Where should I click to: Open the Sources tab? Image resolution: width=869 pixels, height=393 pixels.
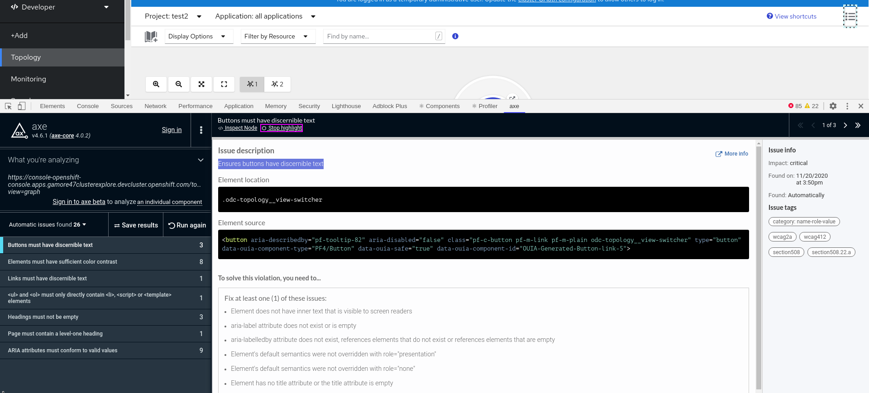pos(122,106)
